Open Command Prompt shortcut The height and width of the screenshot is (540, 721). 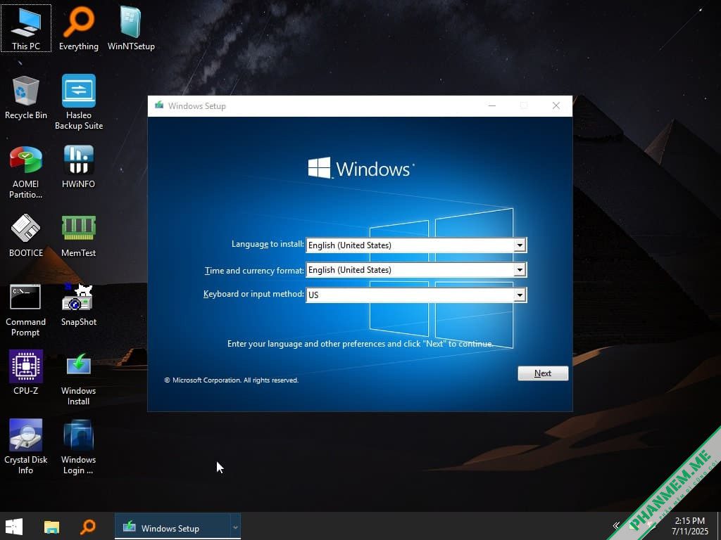tap(26, 309)
